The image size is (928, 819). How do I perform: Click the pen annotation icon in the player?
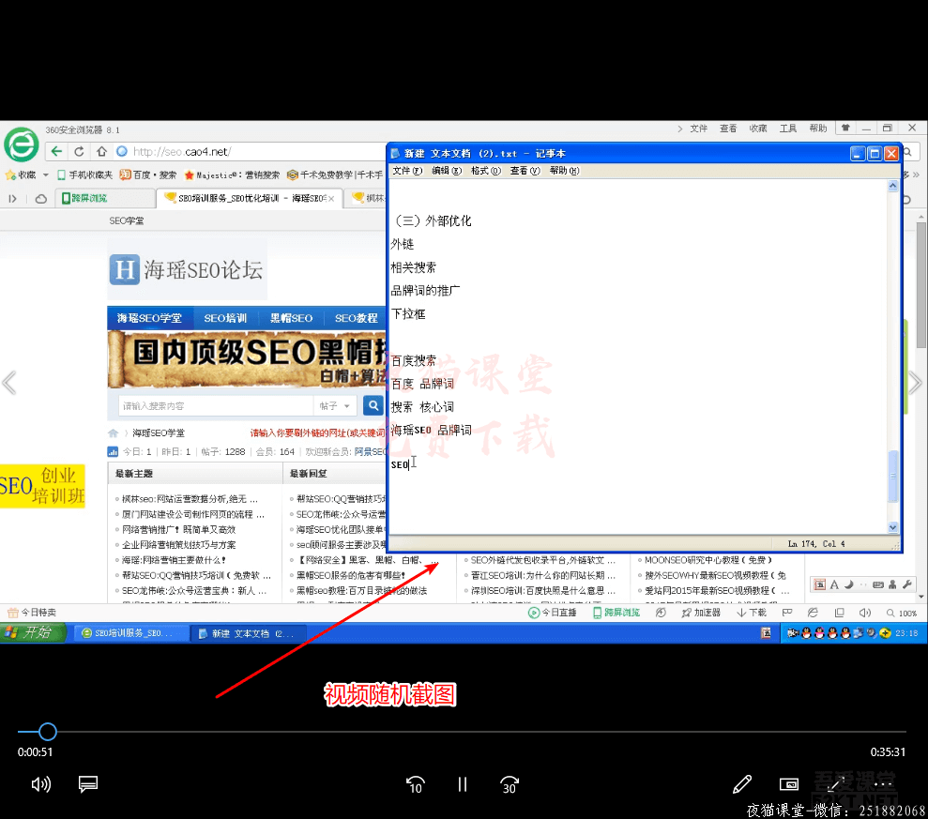[x=742, y=784]
